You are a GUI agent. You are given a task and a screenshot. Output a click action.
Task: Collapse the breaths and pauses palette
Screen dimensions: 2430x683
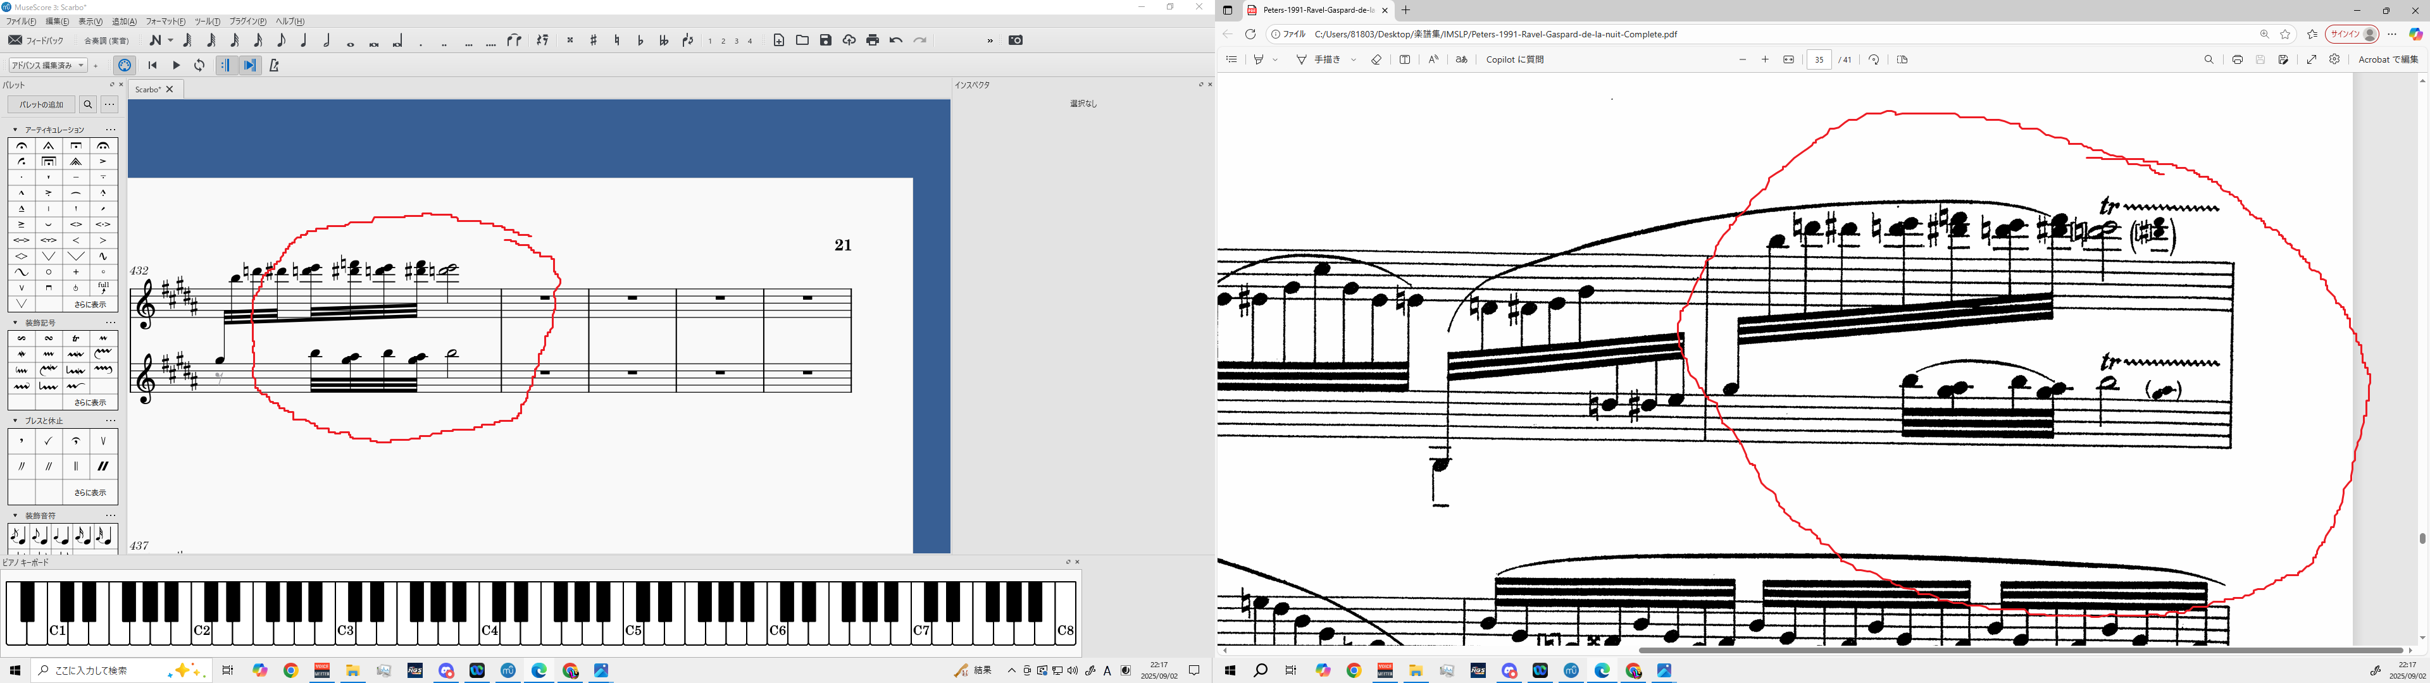15,421
